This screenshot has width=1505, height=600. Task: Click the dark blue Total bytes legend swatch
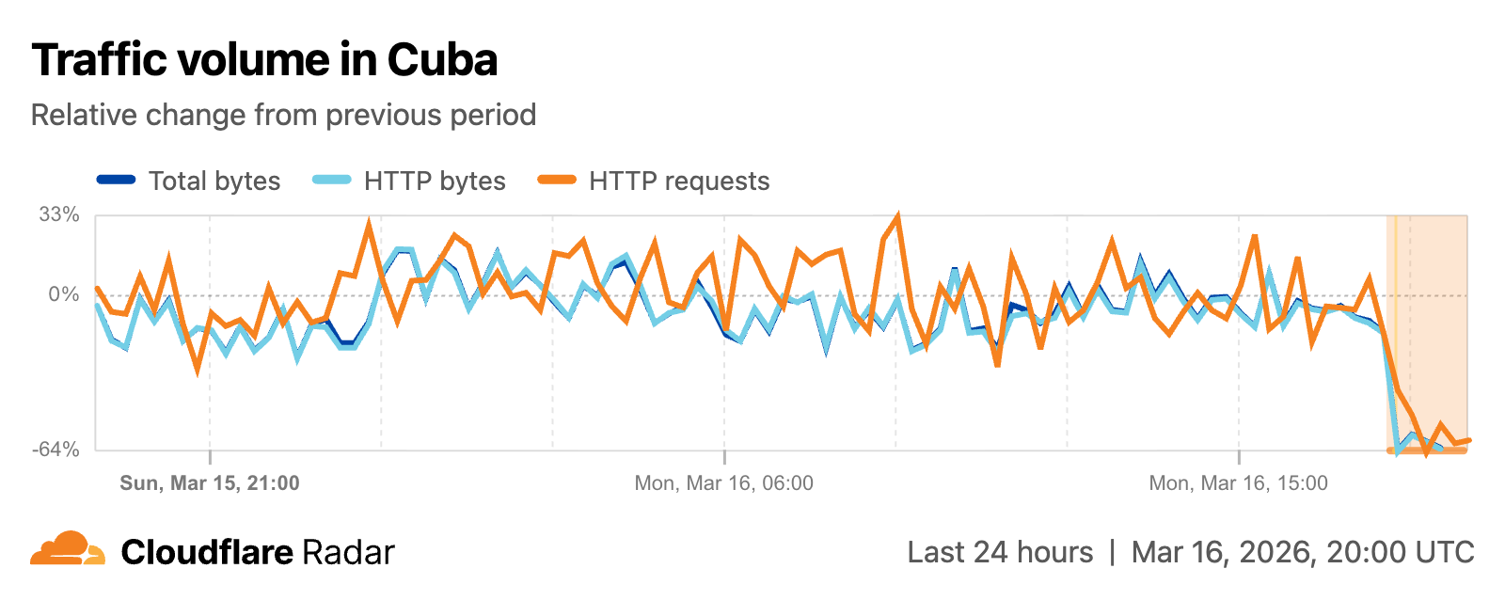pyautogui.click(x=116, y=181)
